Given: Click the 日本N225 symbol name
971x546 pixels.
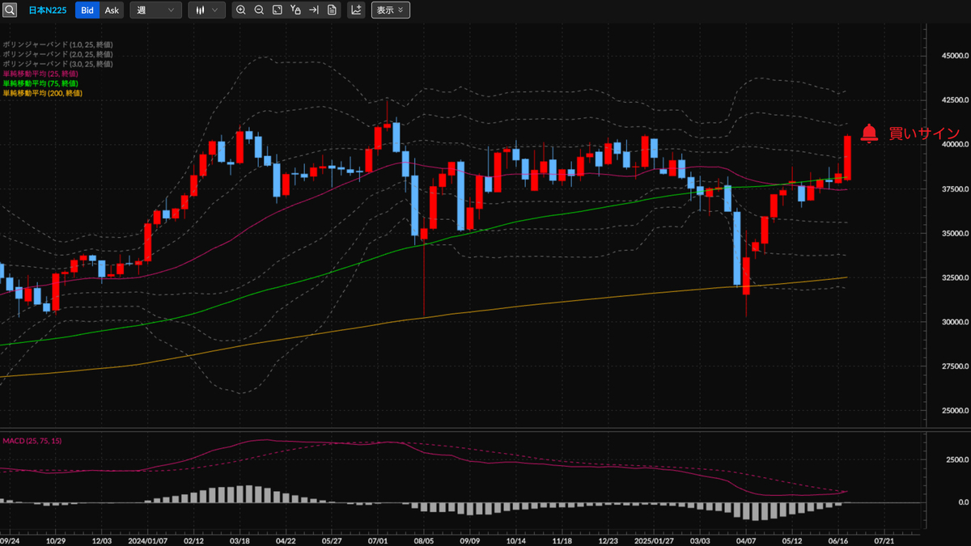Looking at the screenshot, I should tap(48, 11).
